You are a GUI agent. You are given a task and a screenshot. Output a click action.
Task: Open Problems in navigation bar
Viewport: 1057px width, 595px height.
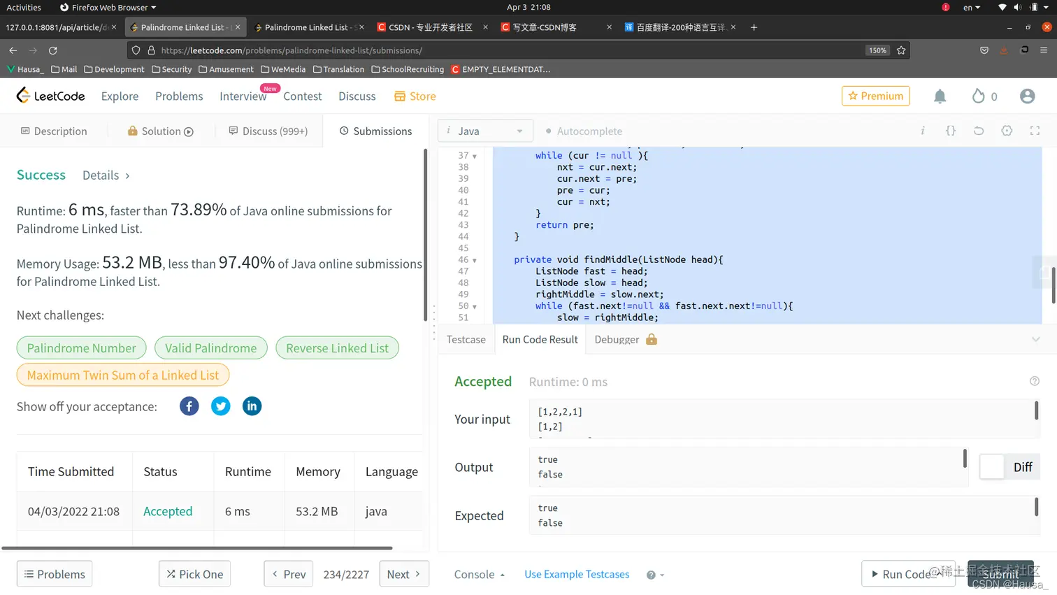click(x=179, y=96)
